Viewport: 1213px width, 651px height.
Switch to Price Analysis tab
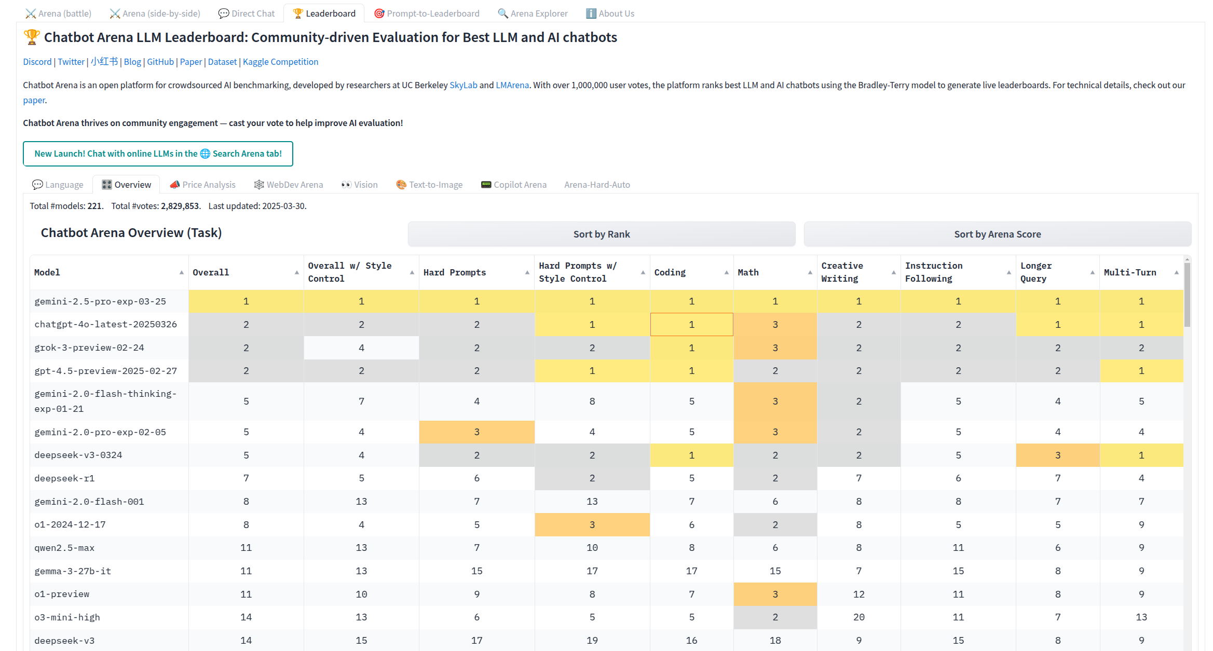(x=202, y=185)
